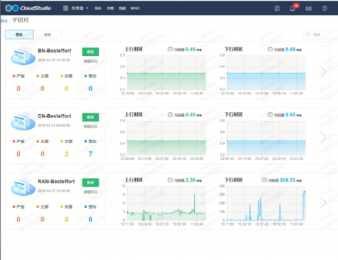
Task: Click the RAN-Besteffort downlink delay chart
Action: click(266, 203)
